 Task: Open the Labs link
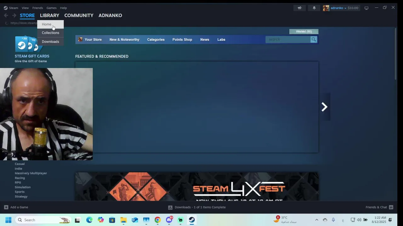tap(221, 40)
